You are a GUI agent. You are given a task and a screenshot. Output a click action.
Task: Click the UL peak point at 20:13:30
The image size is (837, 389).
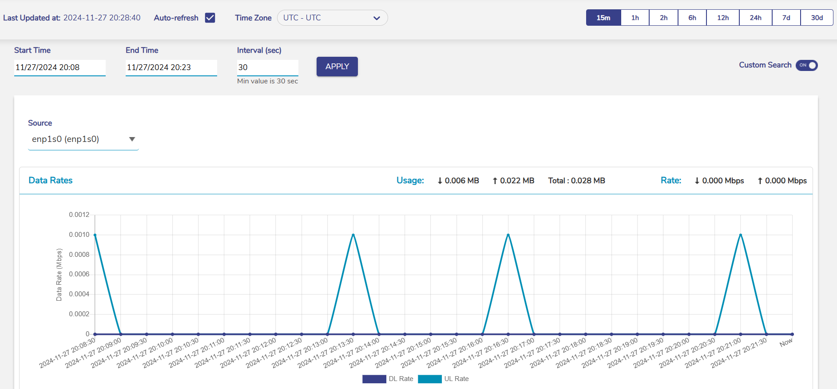click(x=353, y=235)
